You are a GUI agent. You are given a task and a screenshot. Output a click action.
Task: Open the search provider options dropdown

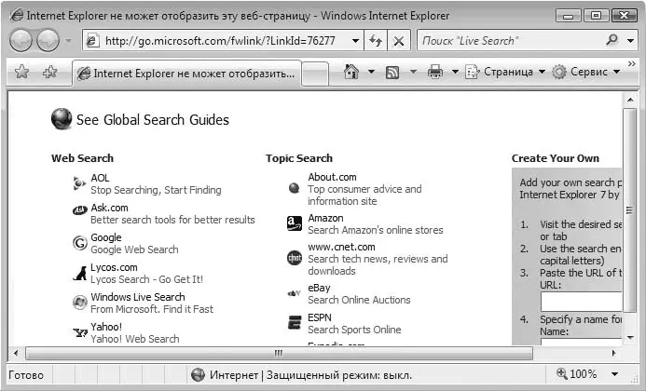coord(631,40)
